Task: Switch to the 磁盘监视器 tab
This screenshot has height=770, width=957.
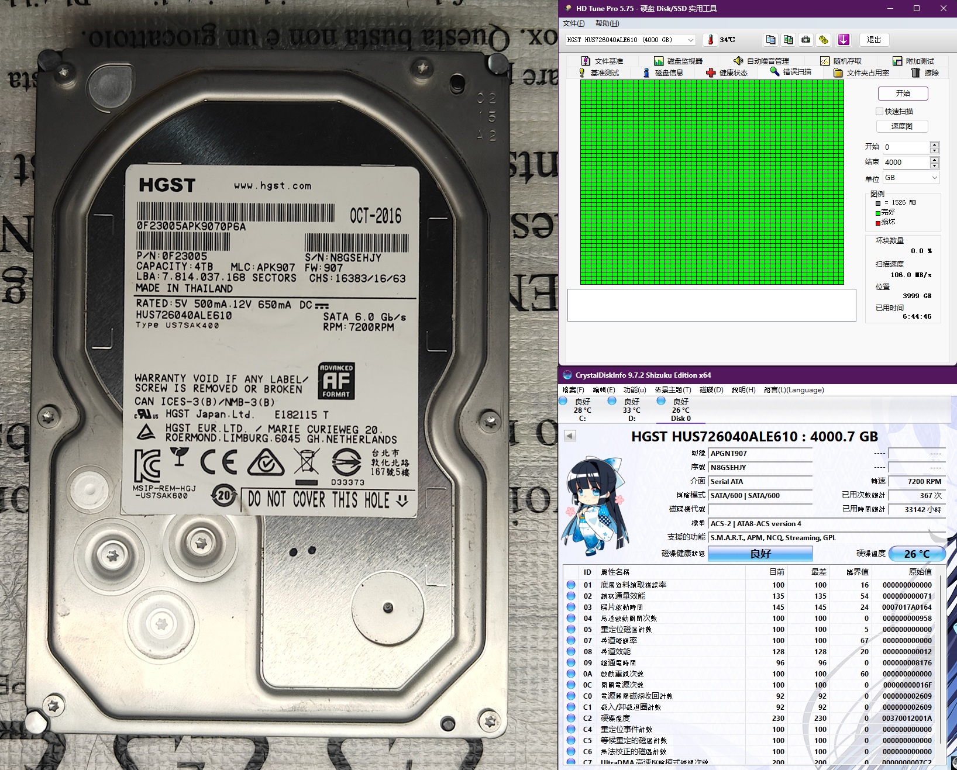Action: click(679, 61)
